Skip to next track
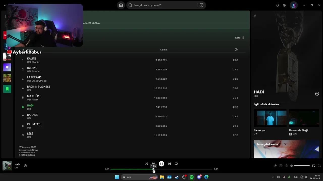The height and width of the screenshot is (181, 323). (170, 164)
